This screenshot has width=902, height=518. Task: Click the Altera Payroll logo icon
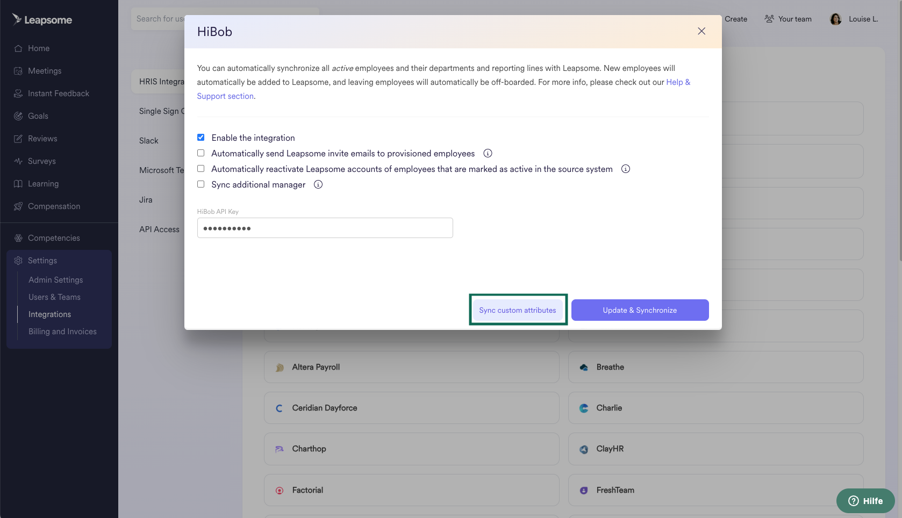(x=280, y=368)
